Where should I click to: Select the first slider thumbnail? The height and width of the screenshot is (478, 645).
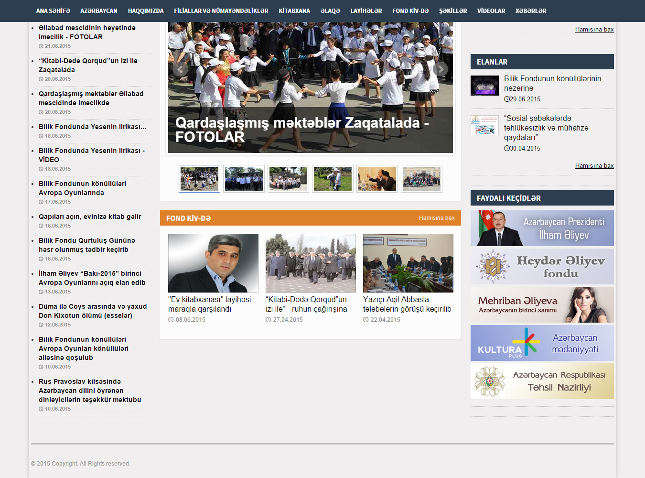199,179
